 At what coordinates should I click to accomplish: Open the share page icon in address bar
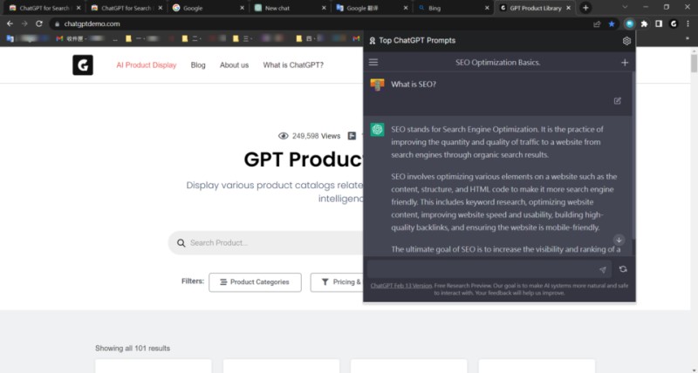coord(597,24)
